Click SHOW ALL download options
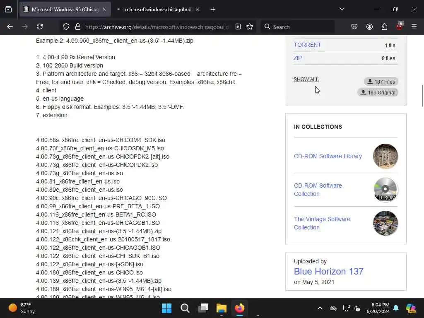This screenshot has width=424, height=318. click(306, 79)
